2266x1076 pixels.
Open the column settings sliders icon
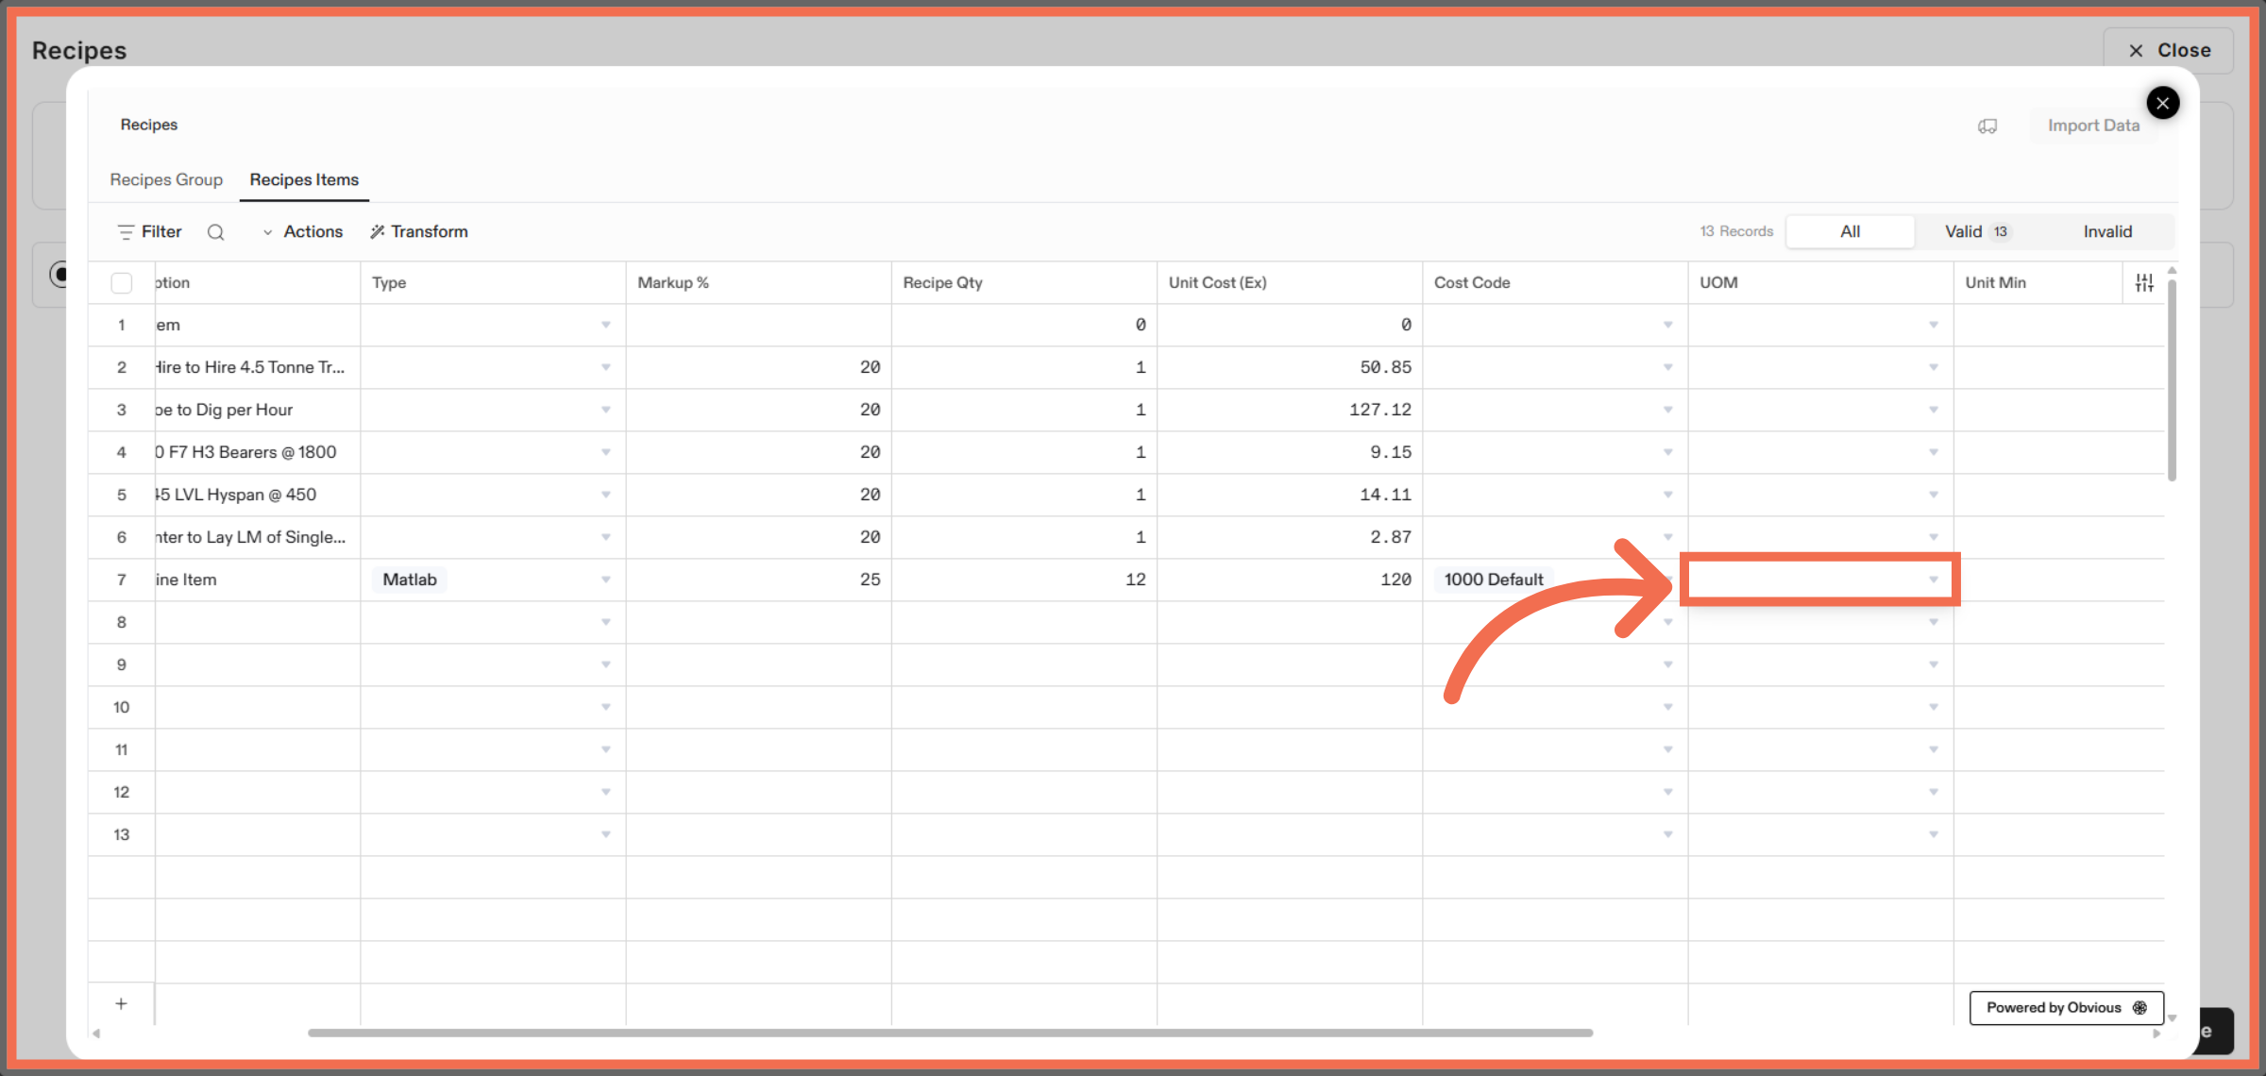coord(2144,282)
